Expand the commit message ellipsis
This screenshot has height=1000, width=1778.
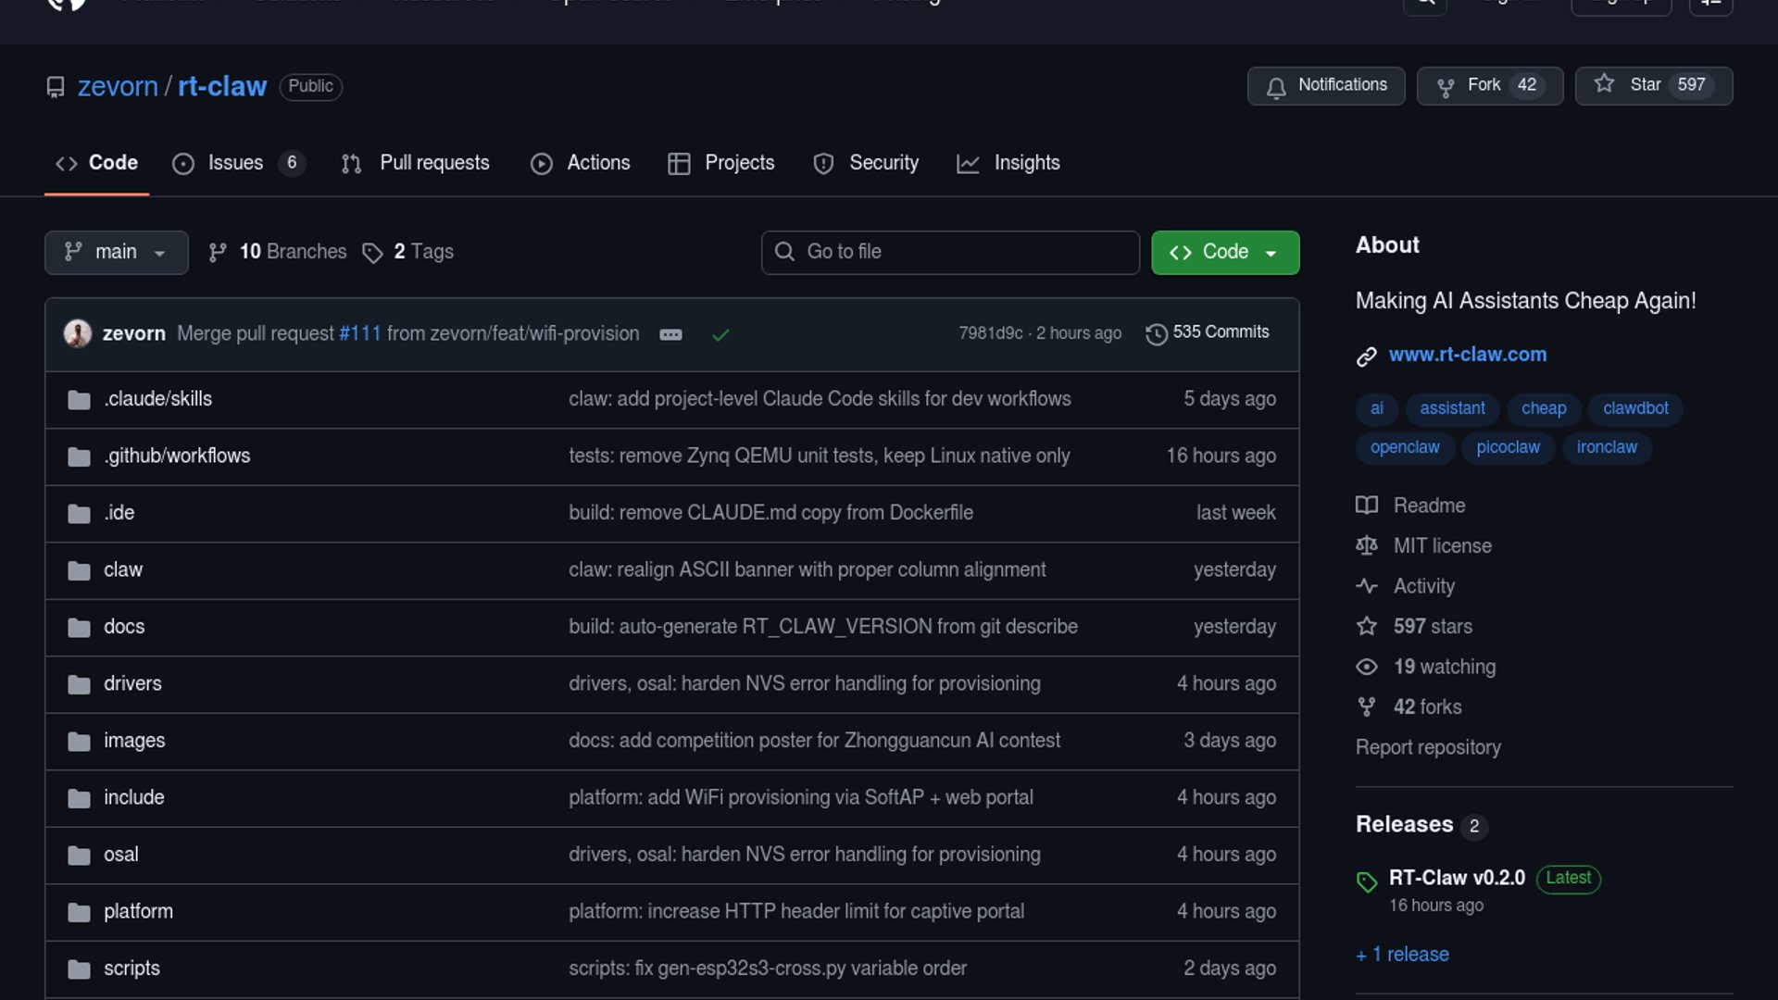point(670,334)
